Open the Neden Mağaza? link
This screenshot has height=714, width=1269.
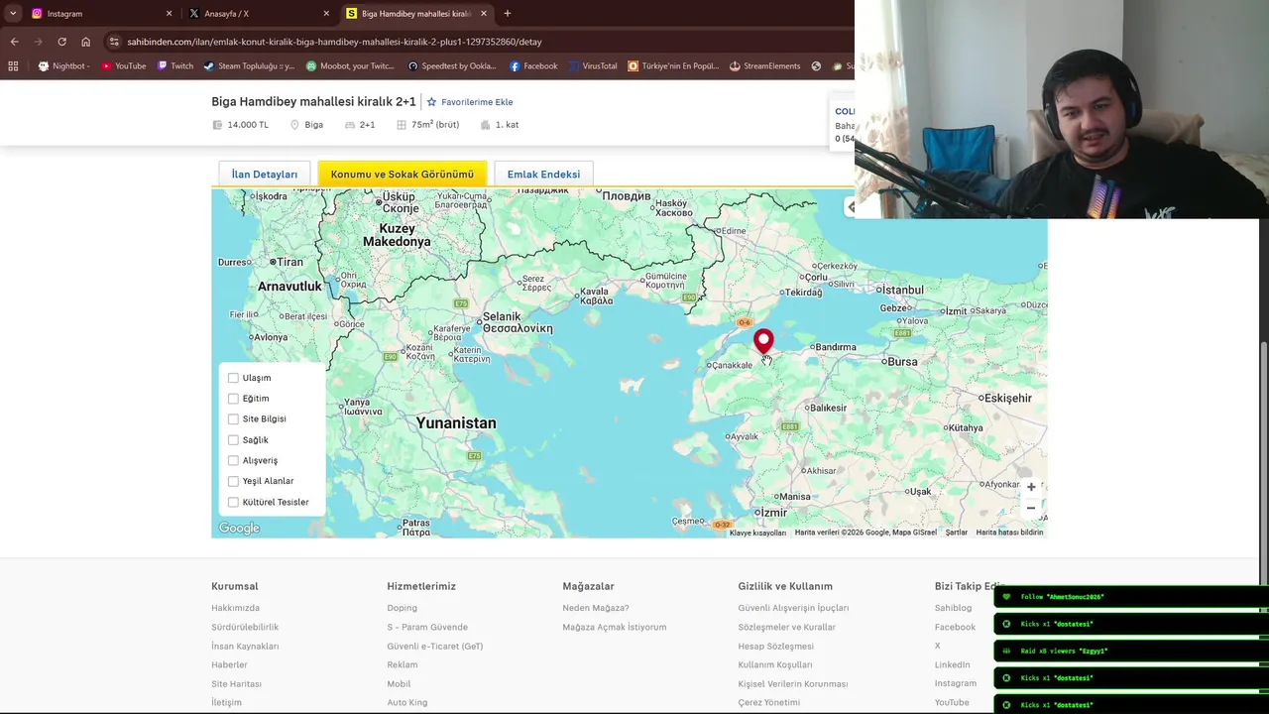tap(596, 608)
